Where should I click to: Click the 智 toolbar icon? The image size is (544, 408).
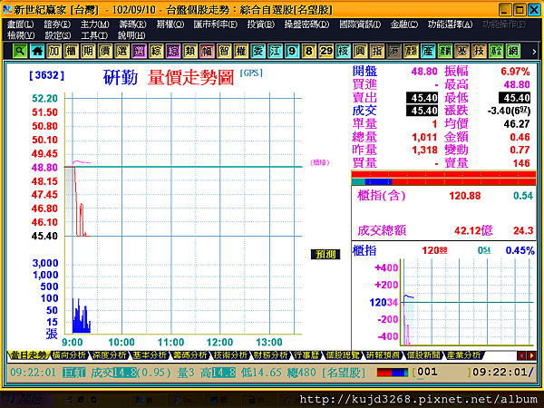click(x=224, y=52)
